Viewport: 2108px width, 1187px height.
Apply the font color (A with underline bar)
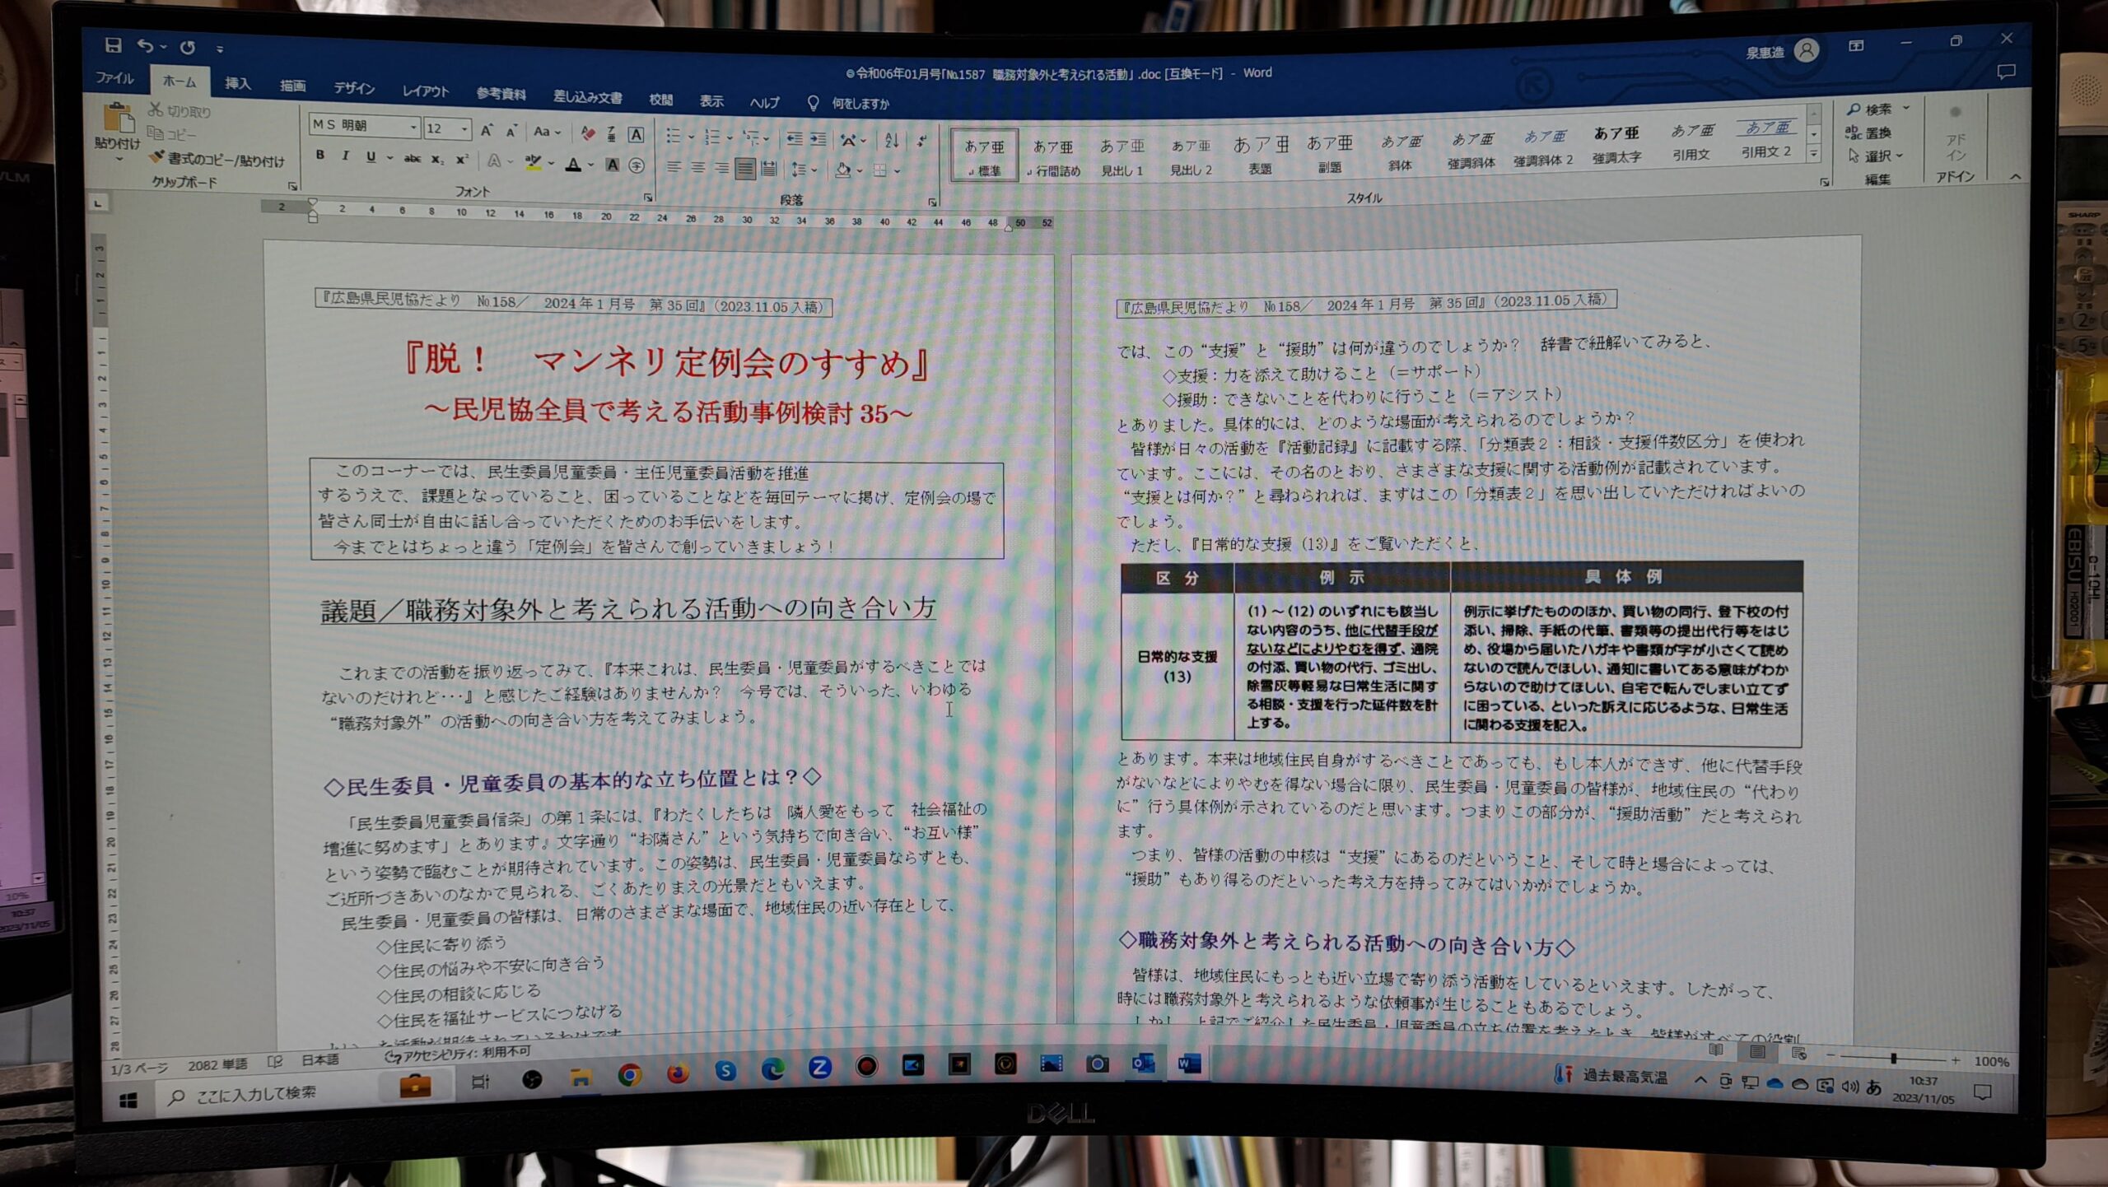click(573, 165)
